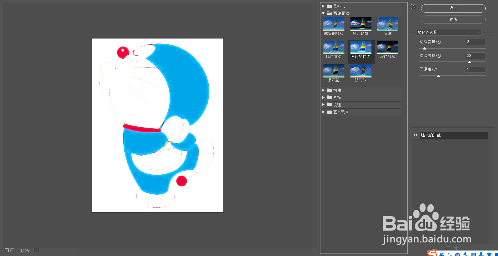Click the Sogou soft keyboard icon
The height and width of the screenshot is (256, 498).
tap(473, 254)
